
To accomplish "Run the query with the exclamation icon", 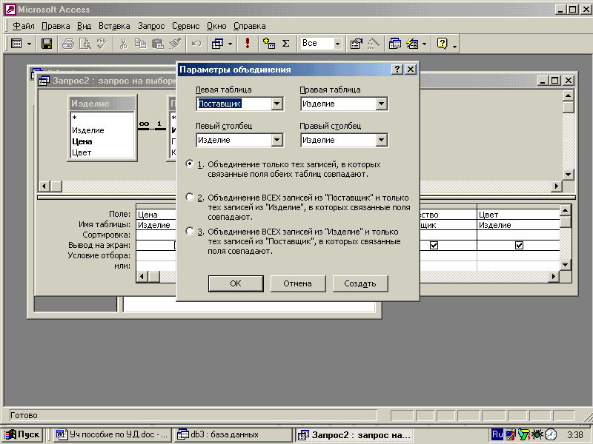I will pos(248,44).
